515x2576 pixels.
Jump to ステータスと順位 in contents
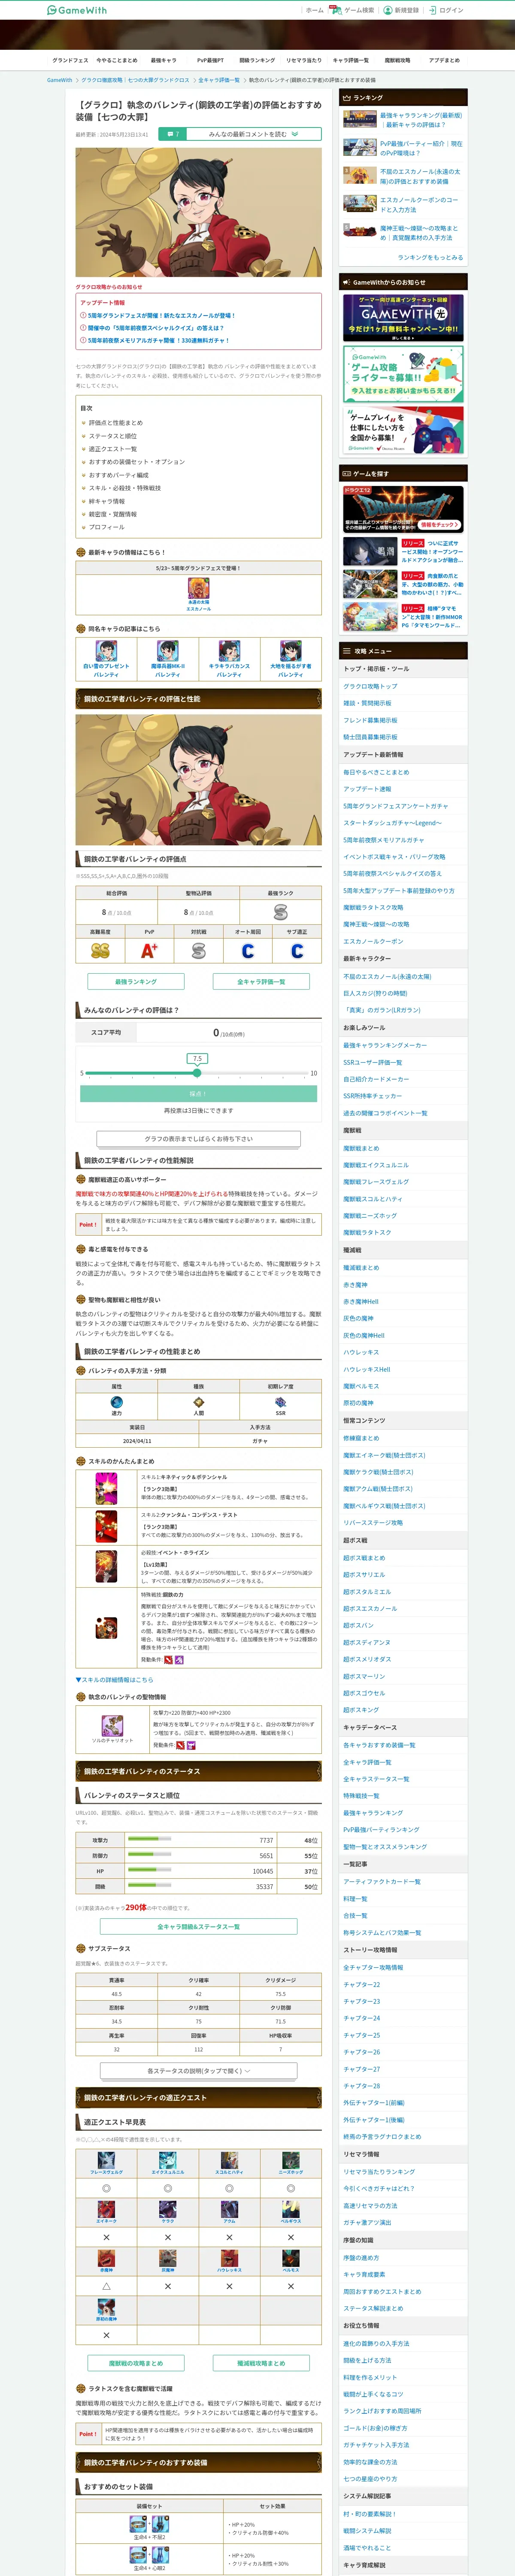point(113,436)
